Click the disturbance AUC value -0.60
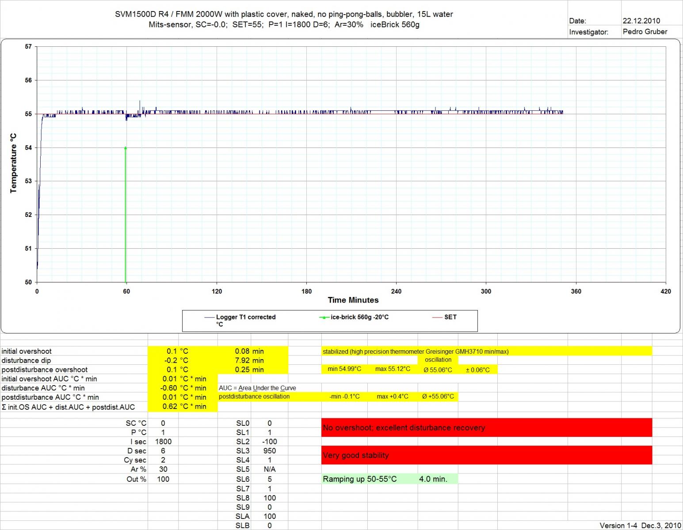The width and height of the screenshot is (683, 530). 168,388
